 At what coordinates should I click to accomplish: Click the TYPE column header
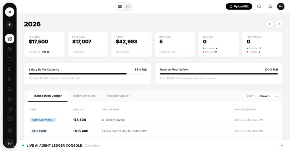(x=33, y=110)
